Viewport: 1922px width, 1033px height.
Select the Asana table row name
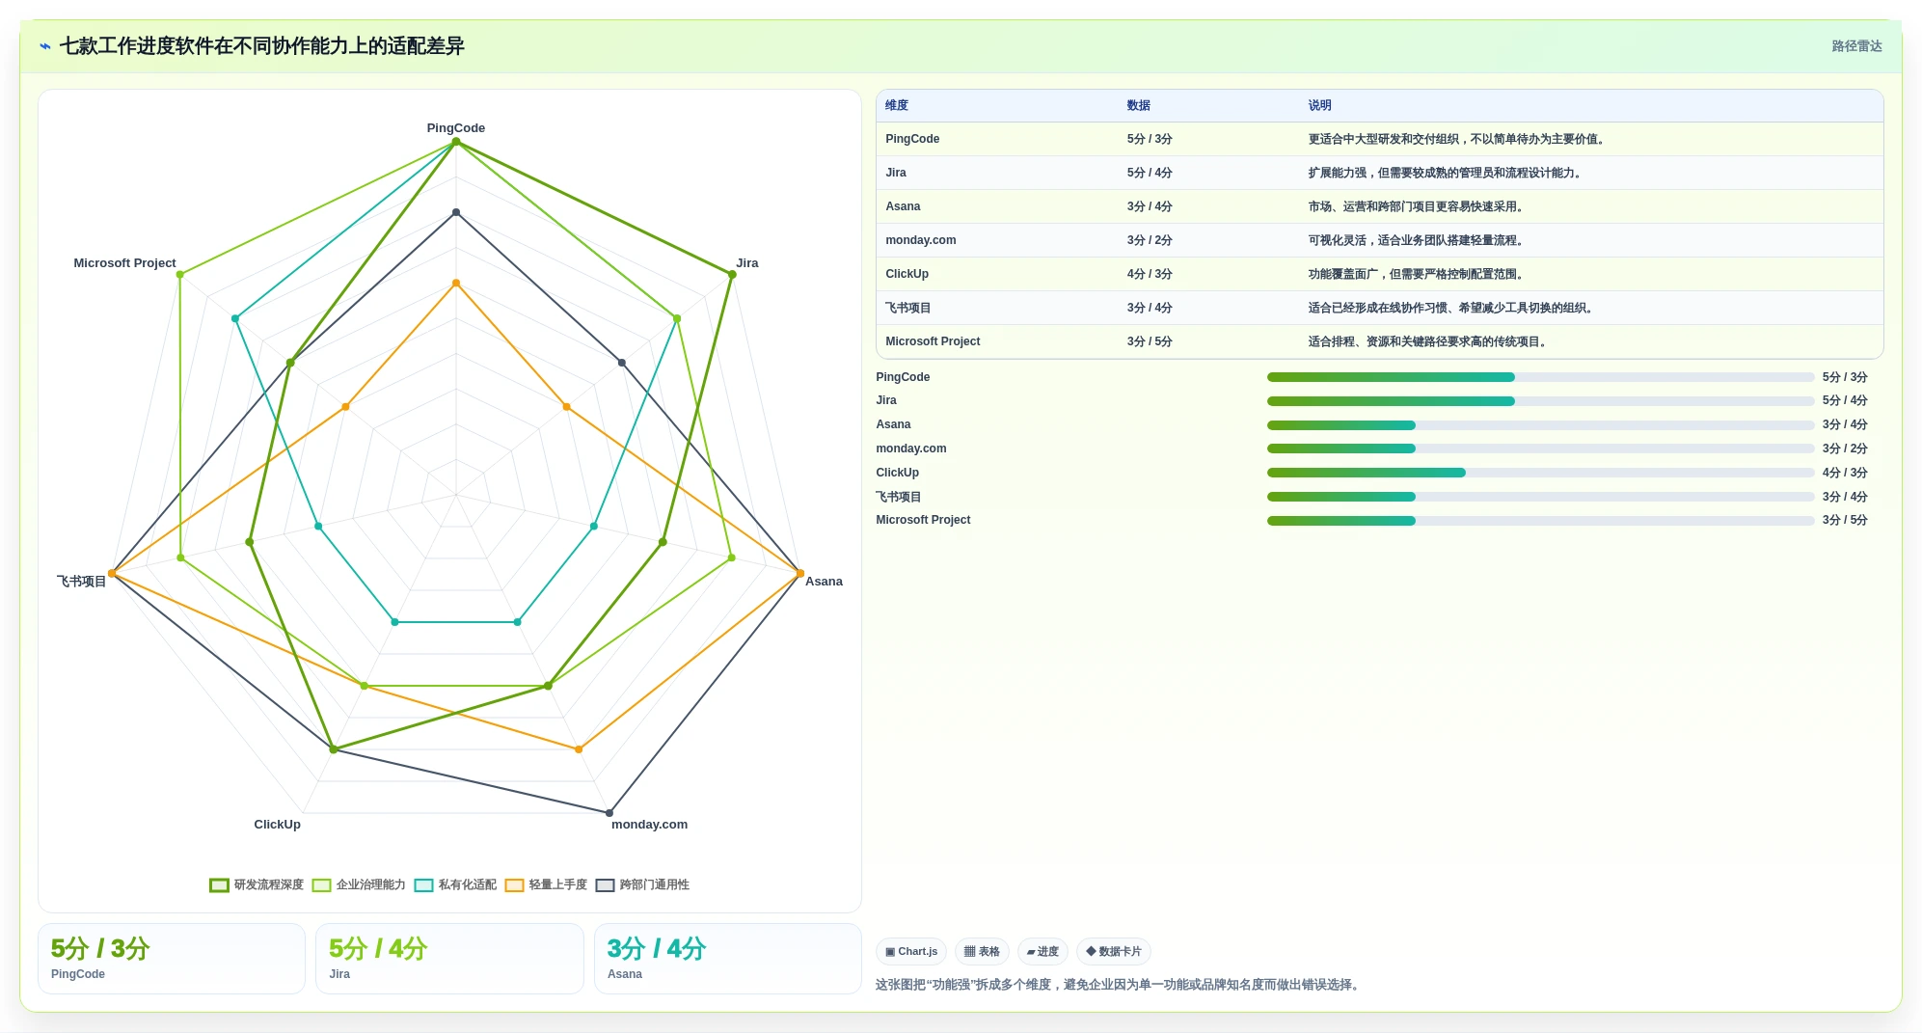click(903, 206)
